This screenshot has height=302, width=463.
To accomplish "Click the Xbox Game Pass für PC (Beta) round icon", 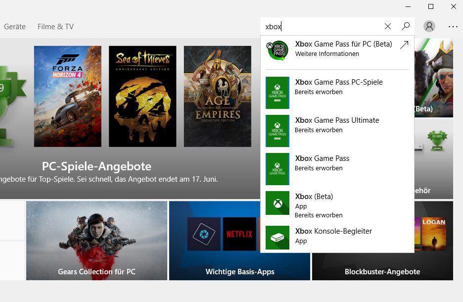I will tap(278, 50).
